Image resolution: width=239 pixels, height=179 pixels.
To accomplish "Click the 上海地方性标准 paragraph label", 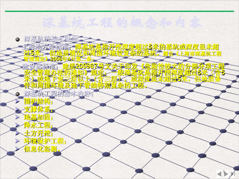I will (x=46, y=47).
